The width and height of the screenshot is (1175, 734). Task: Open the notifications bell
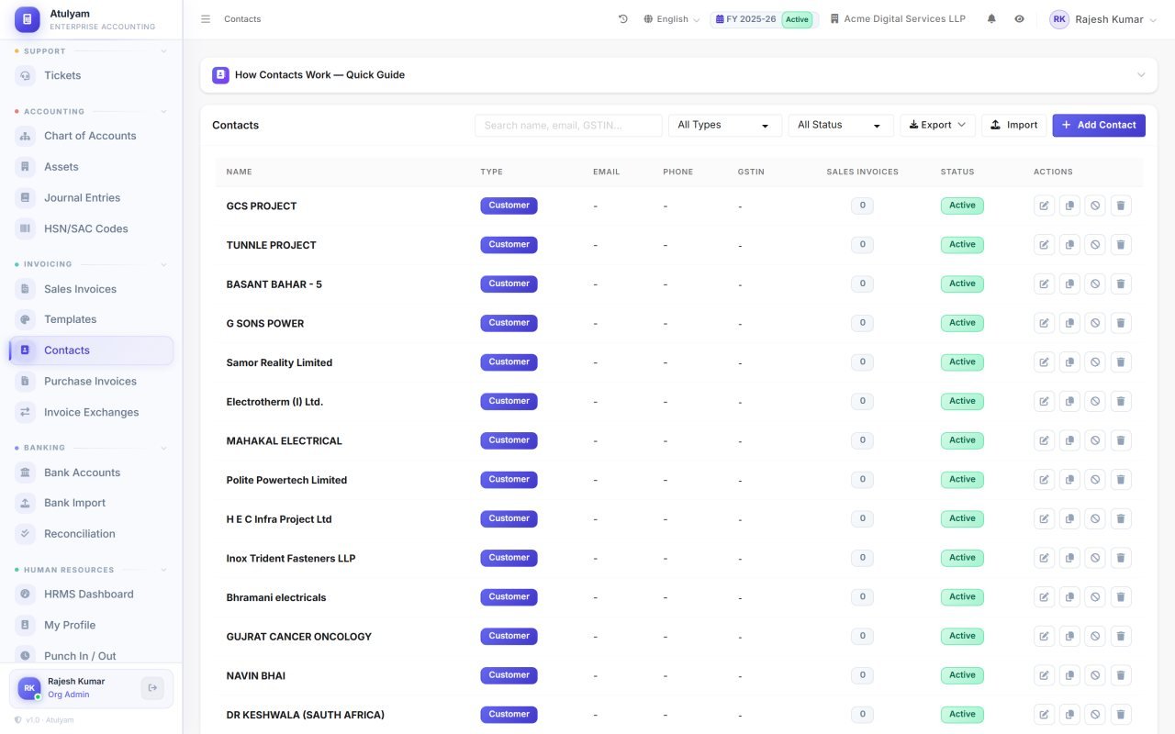991,19
